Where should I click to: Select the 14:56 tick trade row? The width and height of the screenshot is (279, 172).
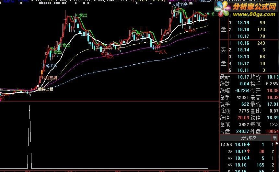coord(248,145)
